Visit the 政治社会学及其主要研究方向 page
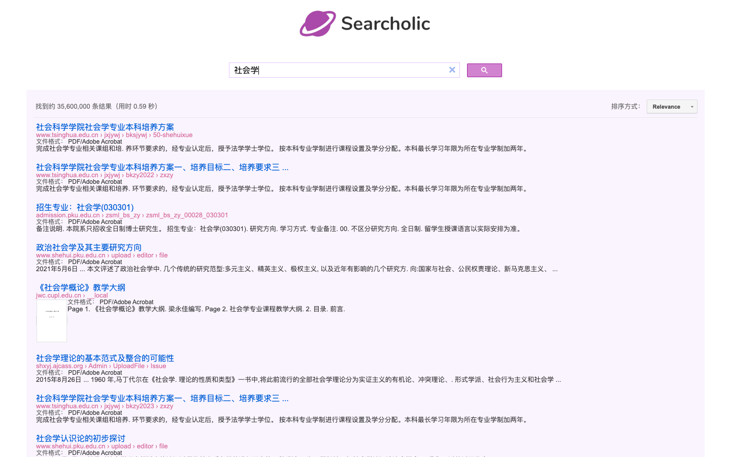 [x=88, y=247]
